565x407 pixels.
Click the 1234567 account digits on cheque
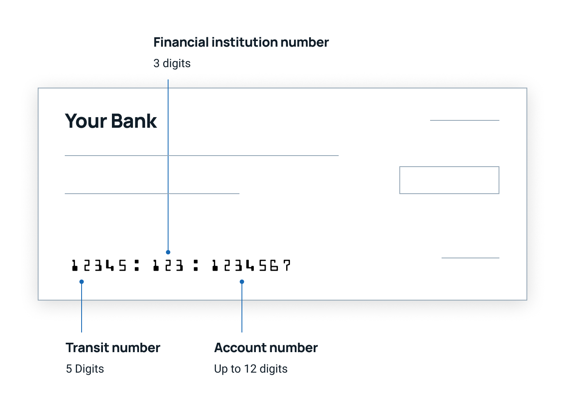[x=251, y=265]
